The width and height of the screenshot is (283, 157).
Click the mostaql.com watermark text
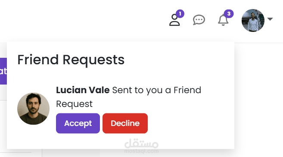tap(141, 151)
